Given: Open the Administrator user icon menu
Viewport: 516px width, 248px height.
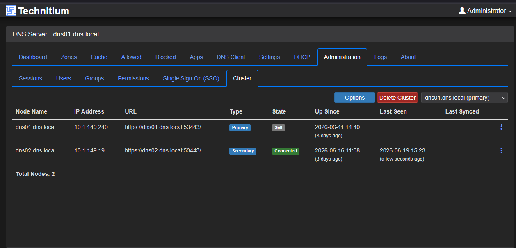Looking at the screenshot, I should pyautogui.click(x=462, y=11).
